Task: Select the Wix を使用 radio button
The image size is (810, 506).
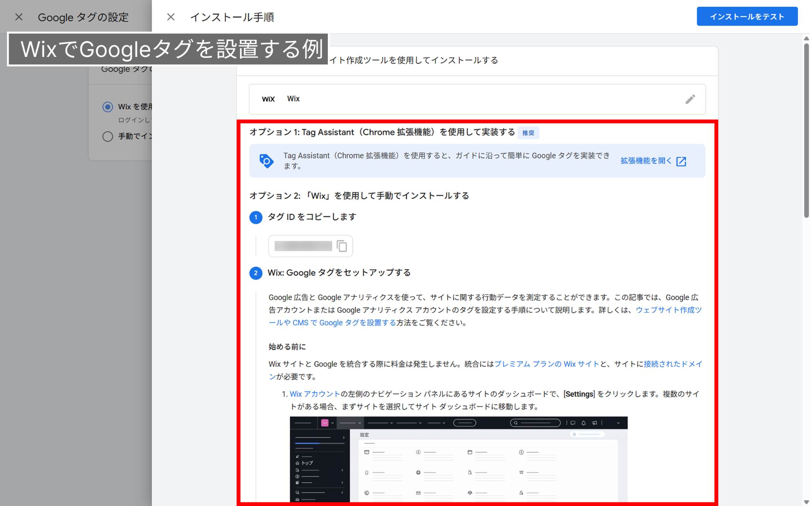Action: point(108,107)
